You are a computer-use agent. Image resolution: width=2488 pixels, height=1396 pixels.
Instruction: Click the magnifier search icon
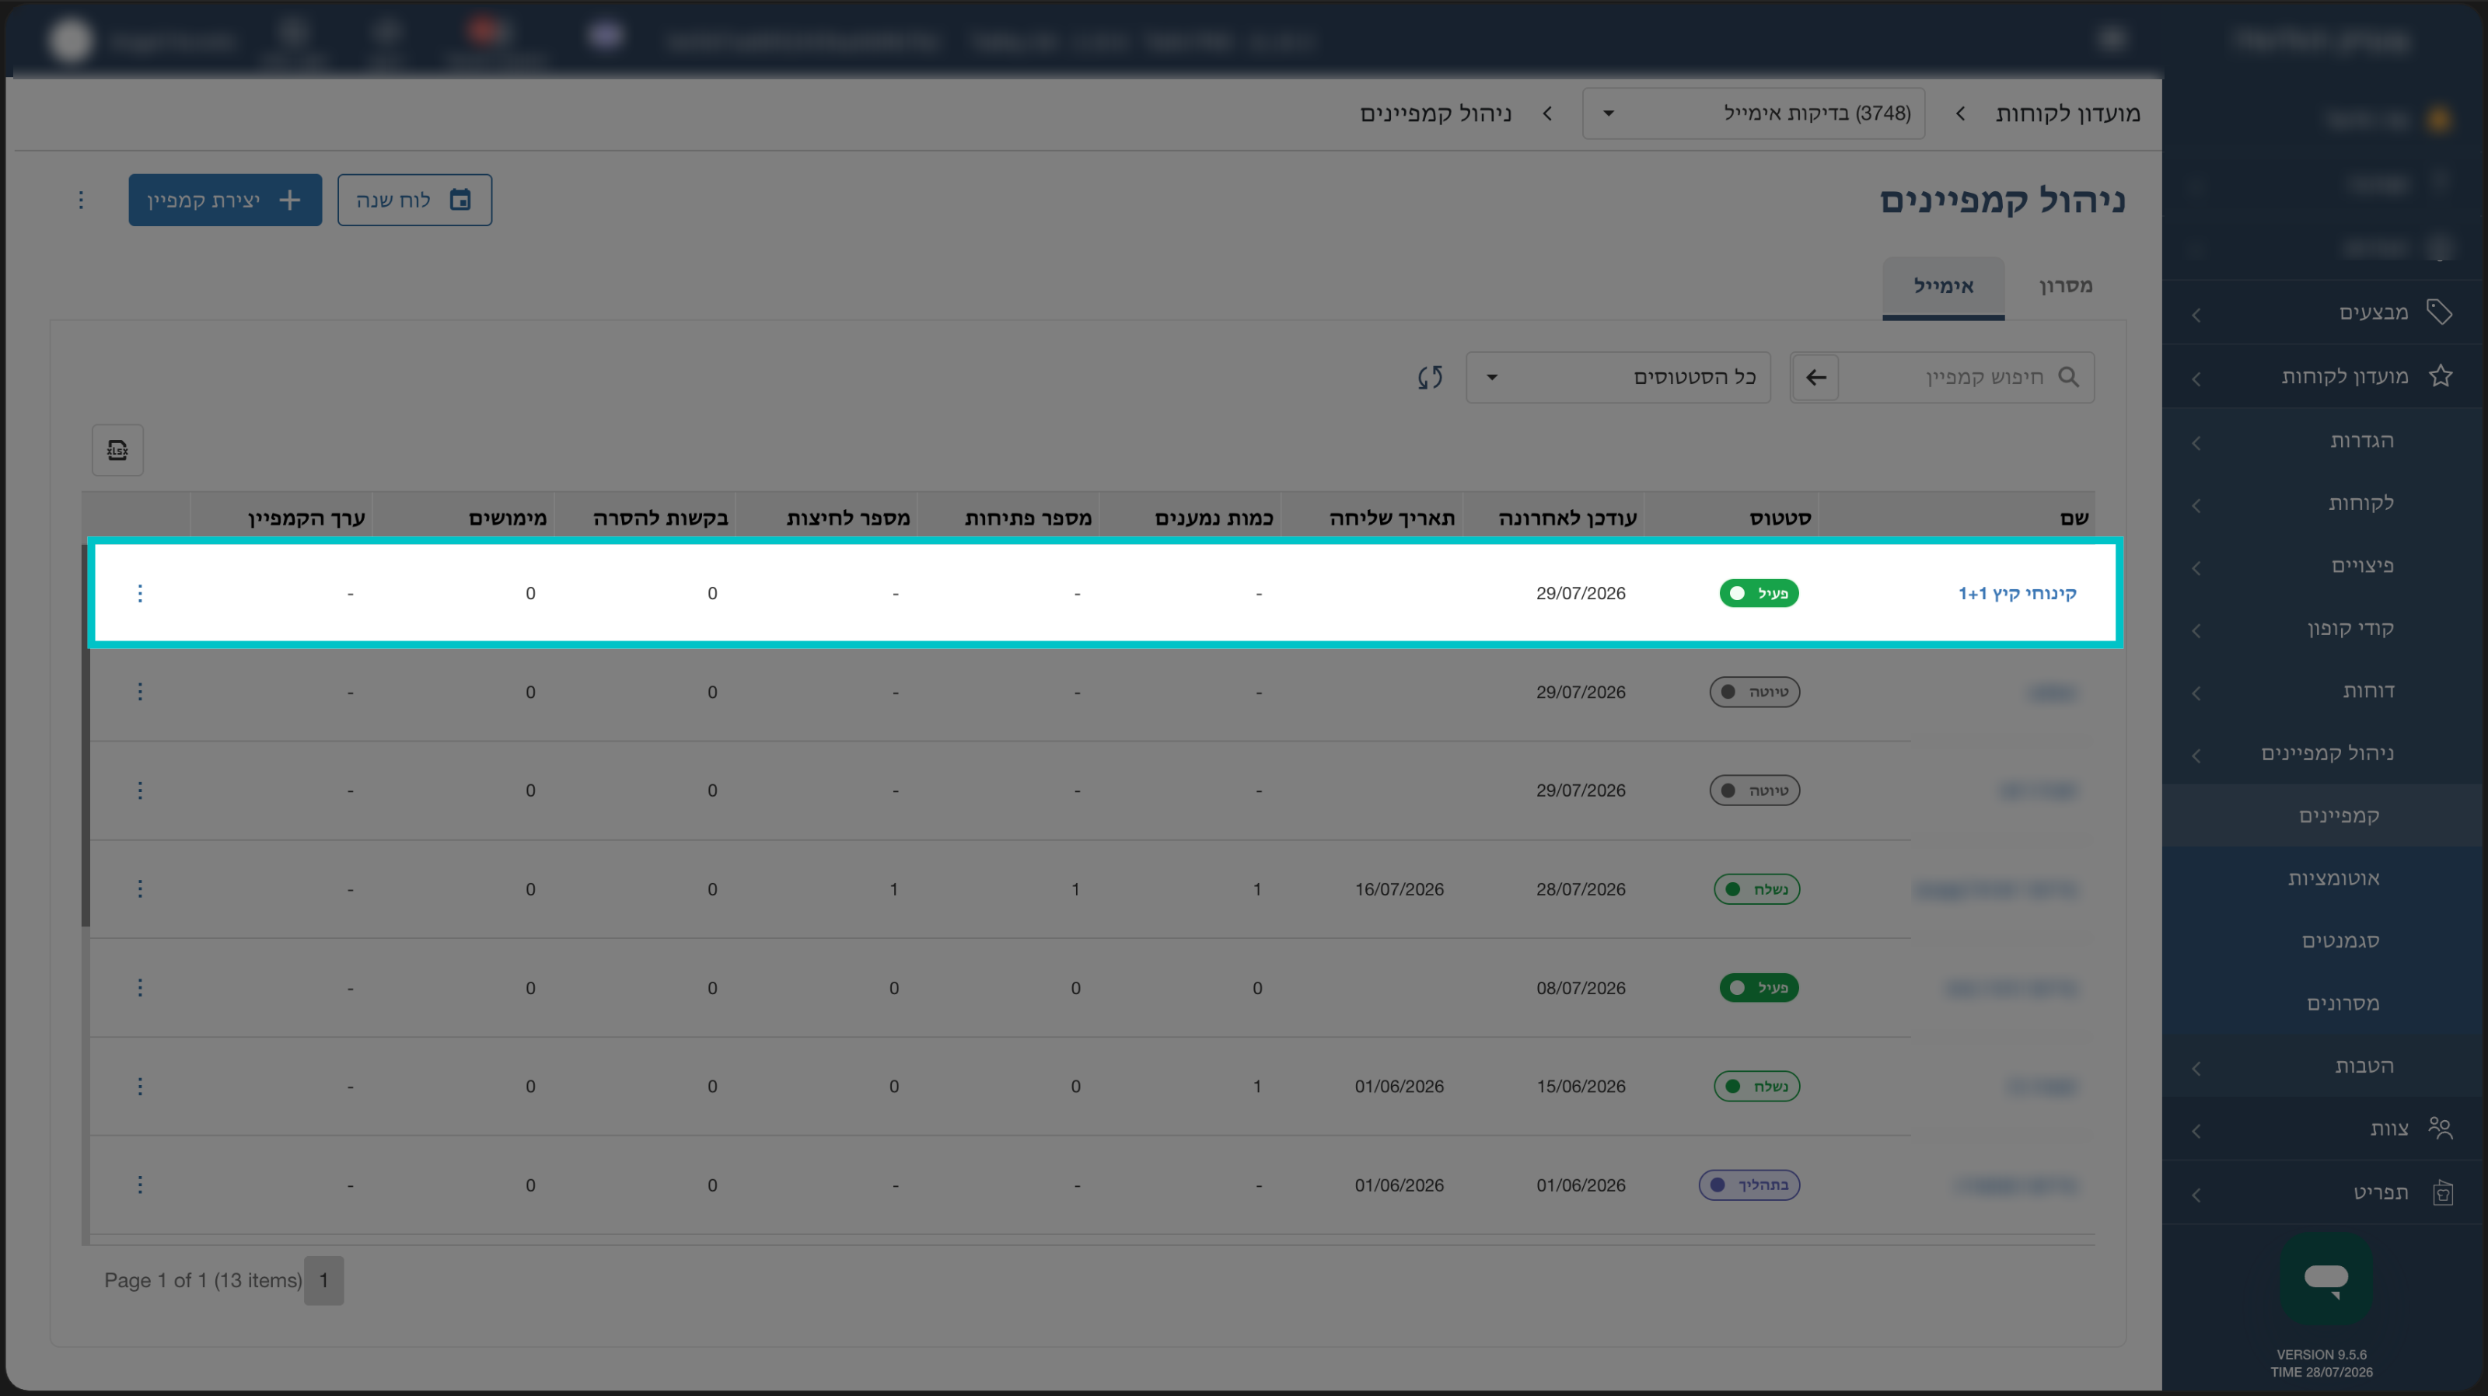[2068, 376]
